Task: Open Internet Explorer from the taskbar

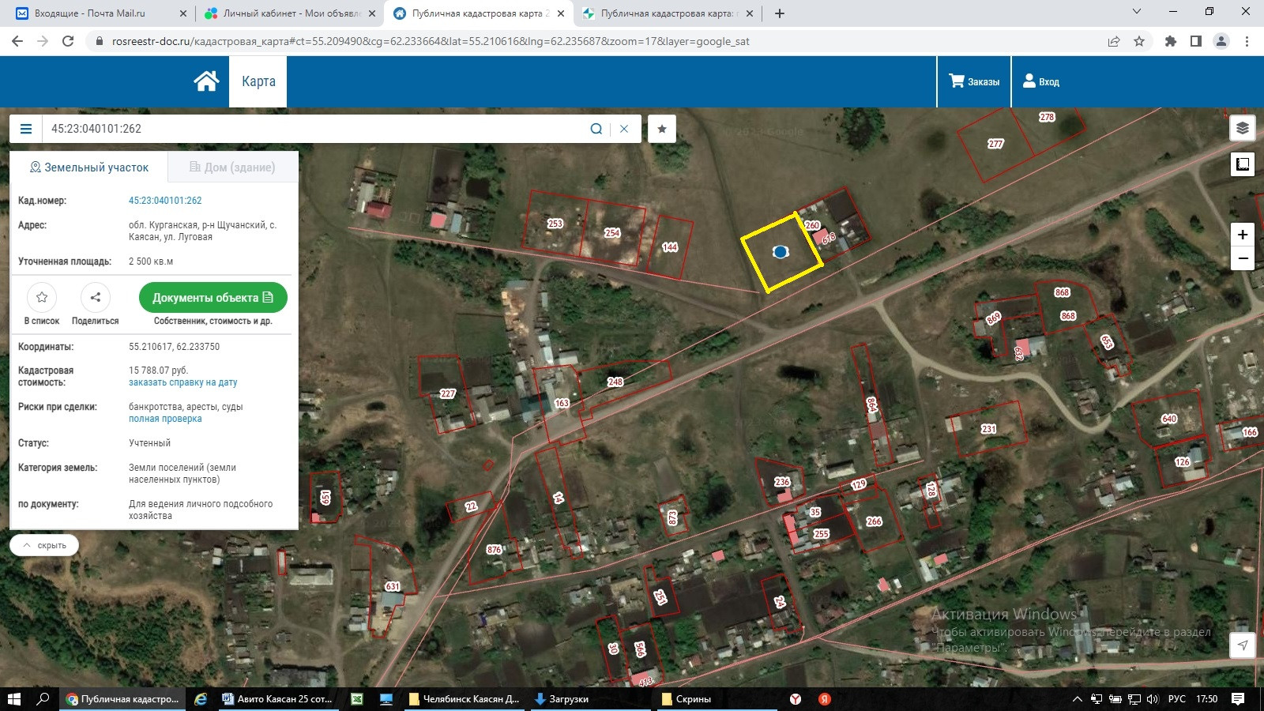Action: tap(201, 699)
